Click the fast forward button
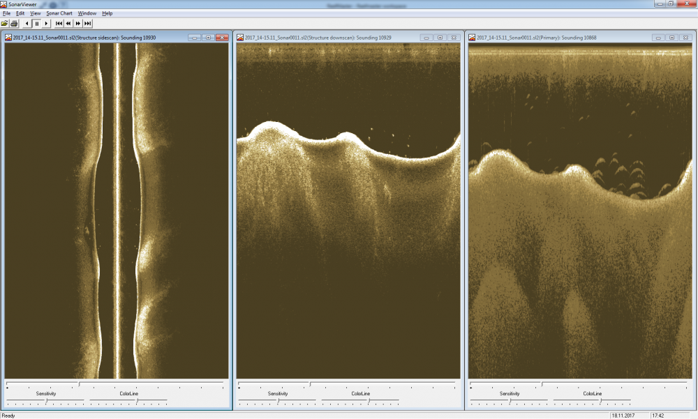The height and width of the screenshot is (419, 698). (78, 23)
